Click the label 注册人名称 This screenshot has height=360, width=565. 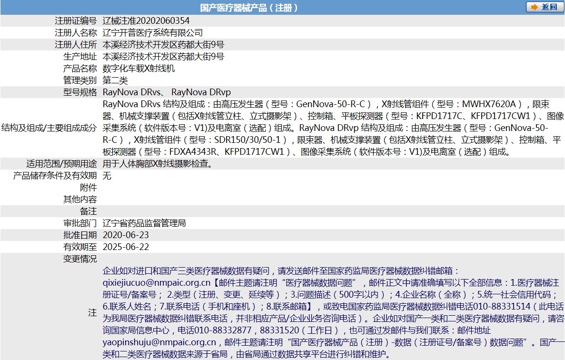pyautogui.click(x=76, y=33)
